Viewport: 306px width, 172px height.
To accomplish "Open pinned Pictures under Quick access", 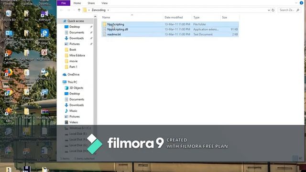I will (x=75, y=44).
